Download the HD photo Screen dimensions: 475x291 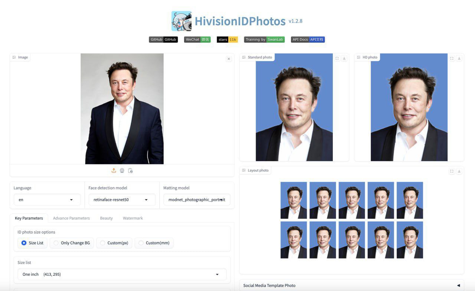[x=459, y=58]
